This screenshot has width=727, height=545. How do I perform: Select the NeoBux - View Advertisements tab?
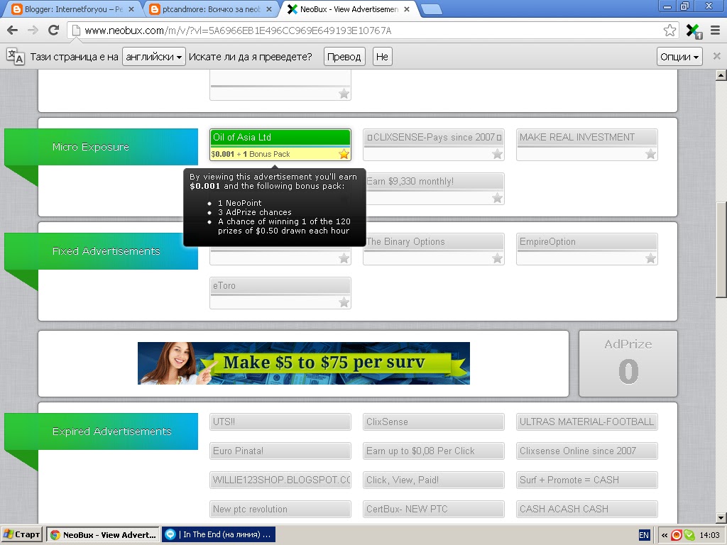click(348, 9)
